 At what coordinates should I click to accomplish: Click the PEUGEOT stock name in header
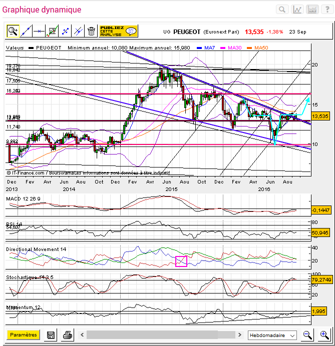[x=187, y=32]
